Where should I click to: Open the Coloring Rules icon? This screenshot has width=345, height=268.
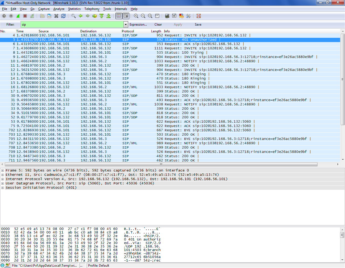point(181,16)
